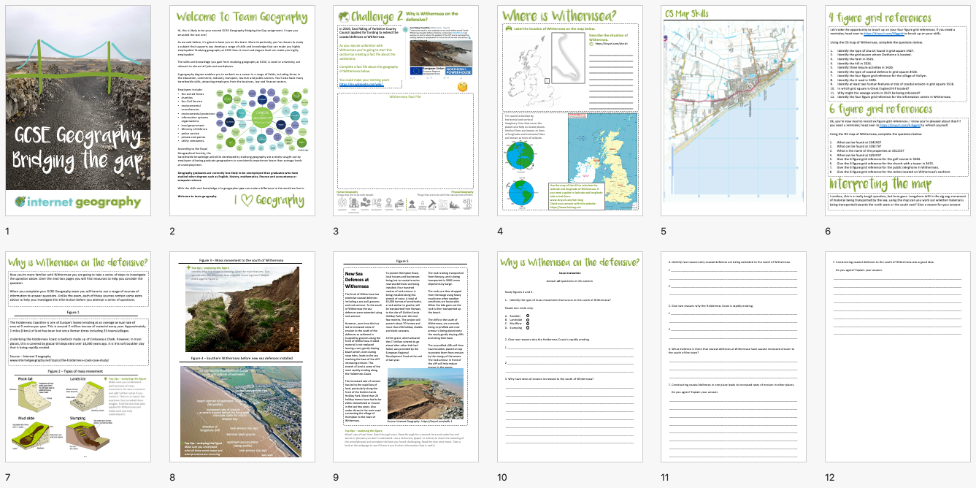Click page number label 9
Screen dimensions: 976x488
tap(337, 478)
